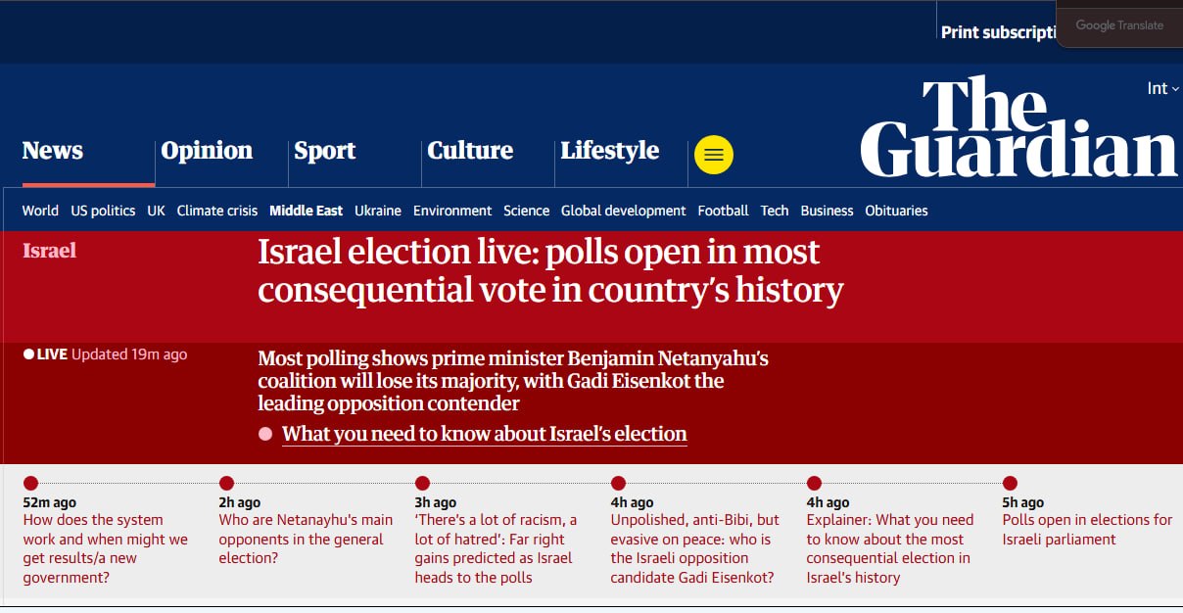Click the white LIVE indicator dot
1183x613 pixels.
point(28,354)
